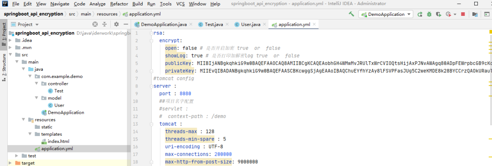Click the Build project hammer icon

(351, 14)
